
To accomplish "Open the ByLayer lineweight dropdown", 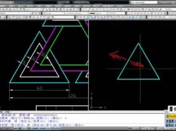I will 98,13.
